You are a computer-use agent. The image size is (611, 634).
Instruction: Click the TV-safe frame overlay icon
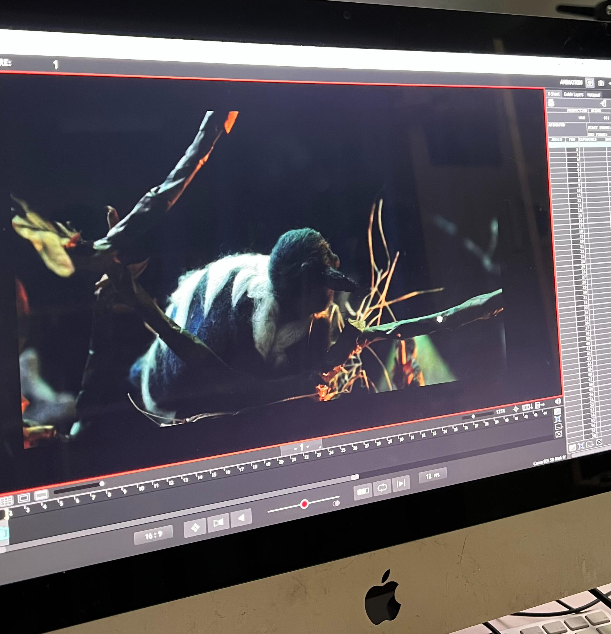pos(24,498)
